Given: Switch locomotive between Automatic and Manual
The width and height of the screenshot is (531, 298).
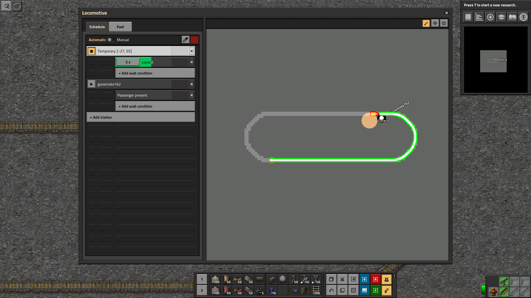Looking at the screenshot, I should tap(111, 40).
